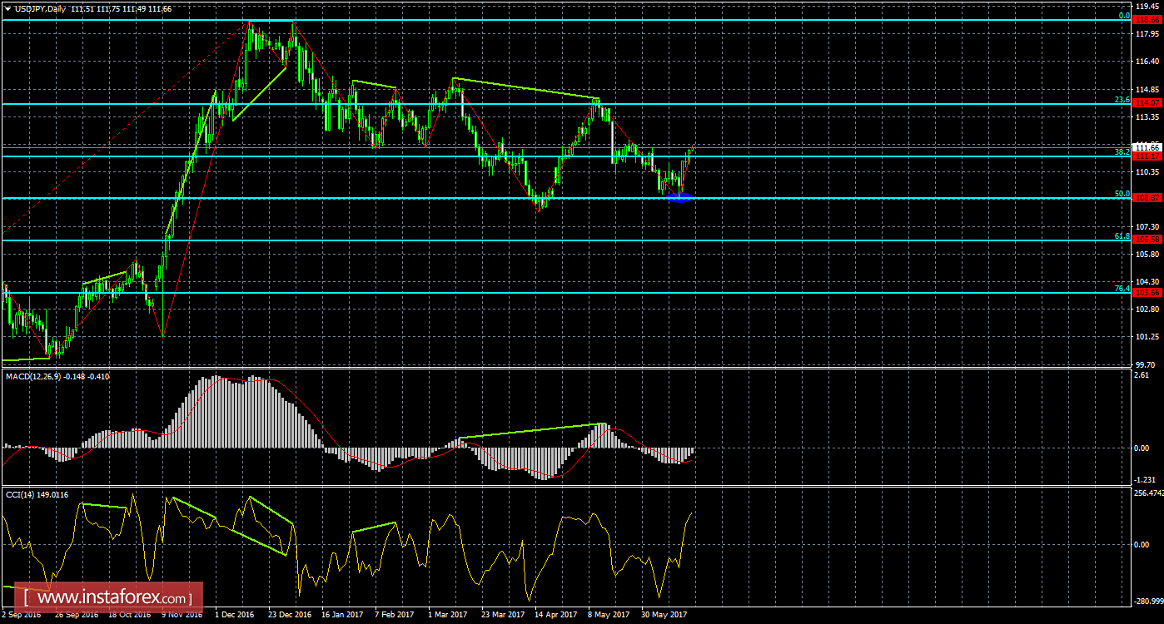Viewport: 1164px width, 624px height.
Task: Click the red 111.17 price tag
Action: (x=1148, y=156)
